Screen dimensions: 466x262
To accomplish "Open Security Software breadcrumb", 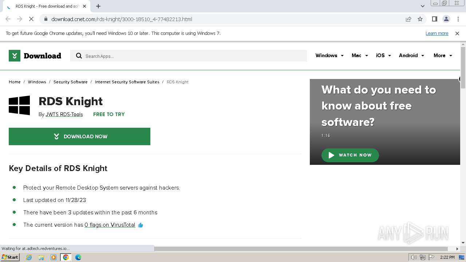I will 70,82.
